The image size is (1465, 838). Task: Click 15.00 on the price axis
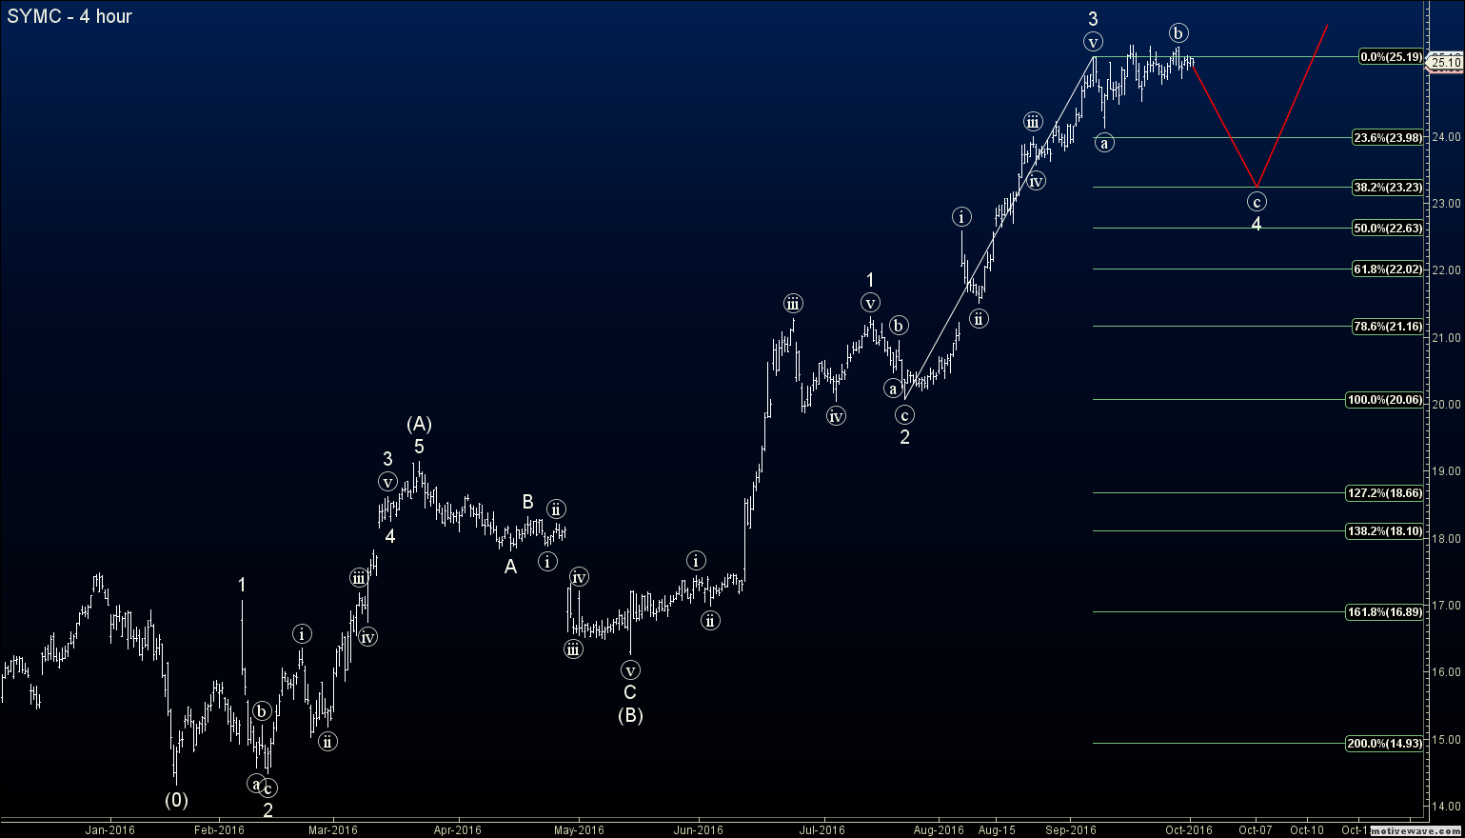pyautogui.click(x=1447, y=740)
